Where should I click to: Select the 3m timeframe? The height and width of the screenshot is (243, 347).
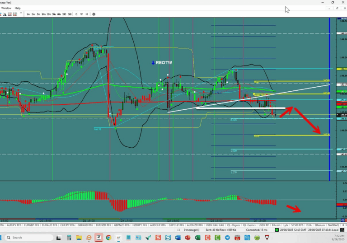(33, 14)
